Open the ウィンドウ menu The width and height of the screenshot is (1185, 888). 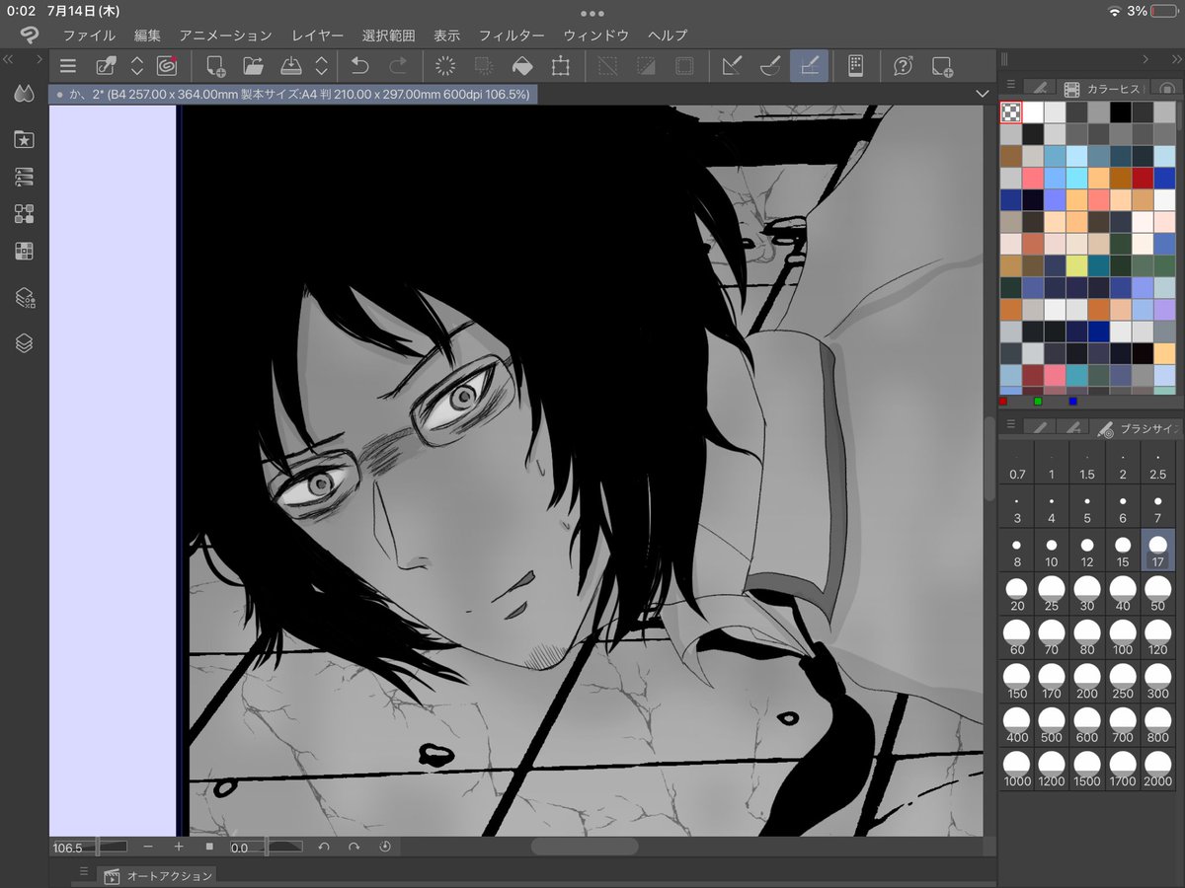tap(595, 36)
